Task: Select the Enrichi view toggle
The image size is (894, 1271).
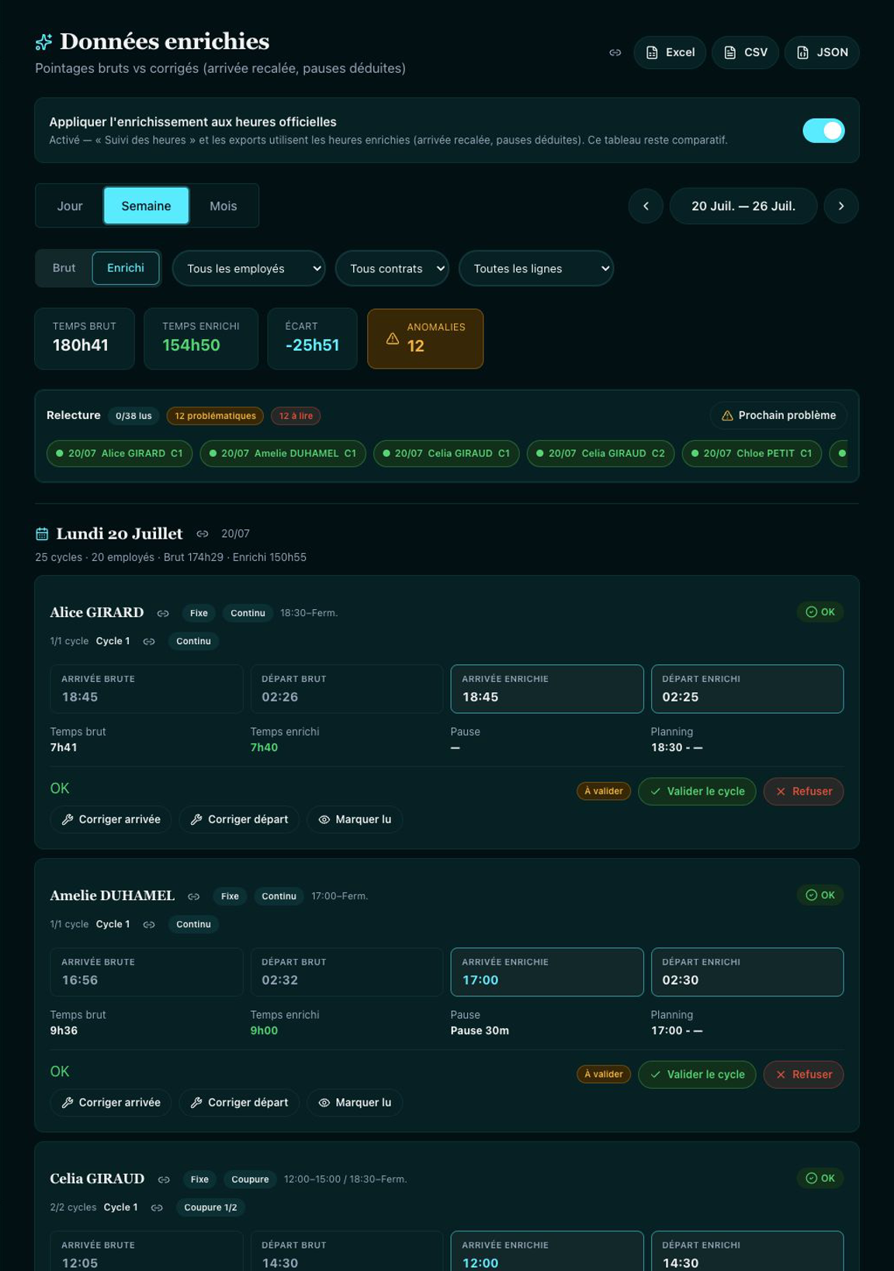Action: 126,268
